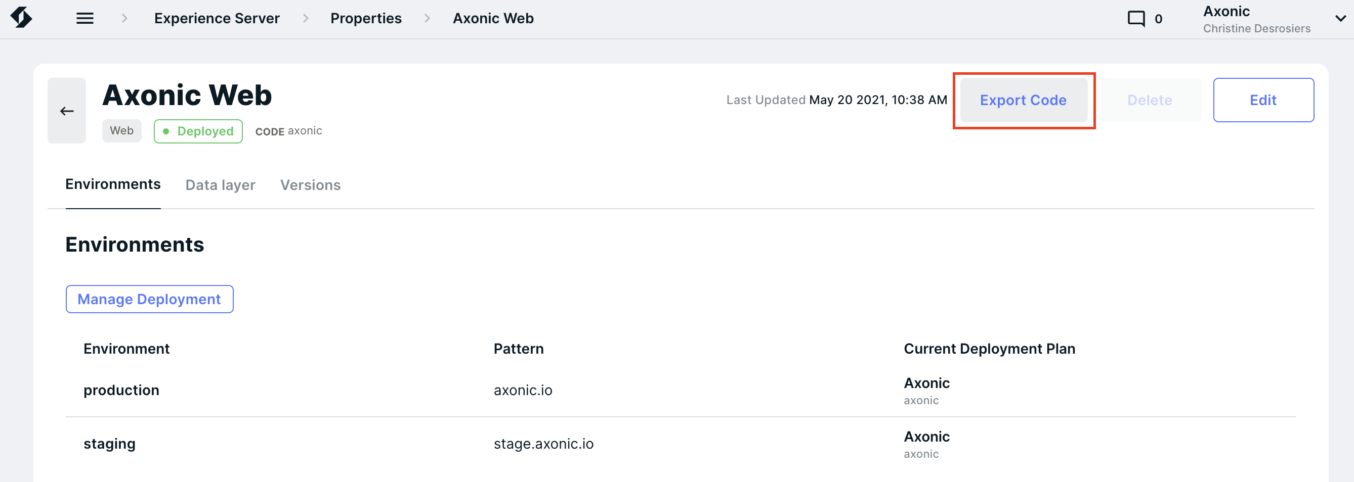
Task: Click the app logo icon
Action: tap(22, 17)
